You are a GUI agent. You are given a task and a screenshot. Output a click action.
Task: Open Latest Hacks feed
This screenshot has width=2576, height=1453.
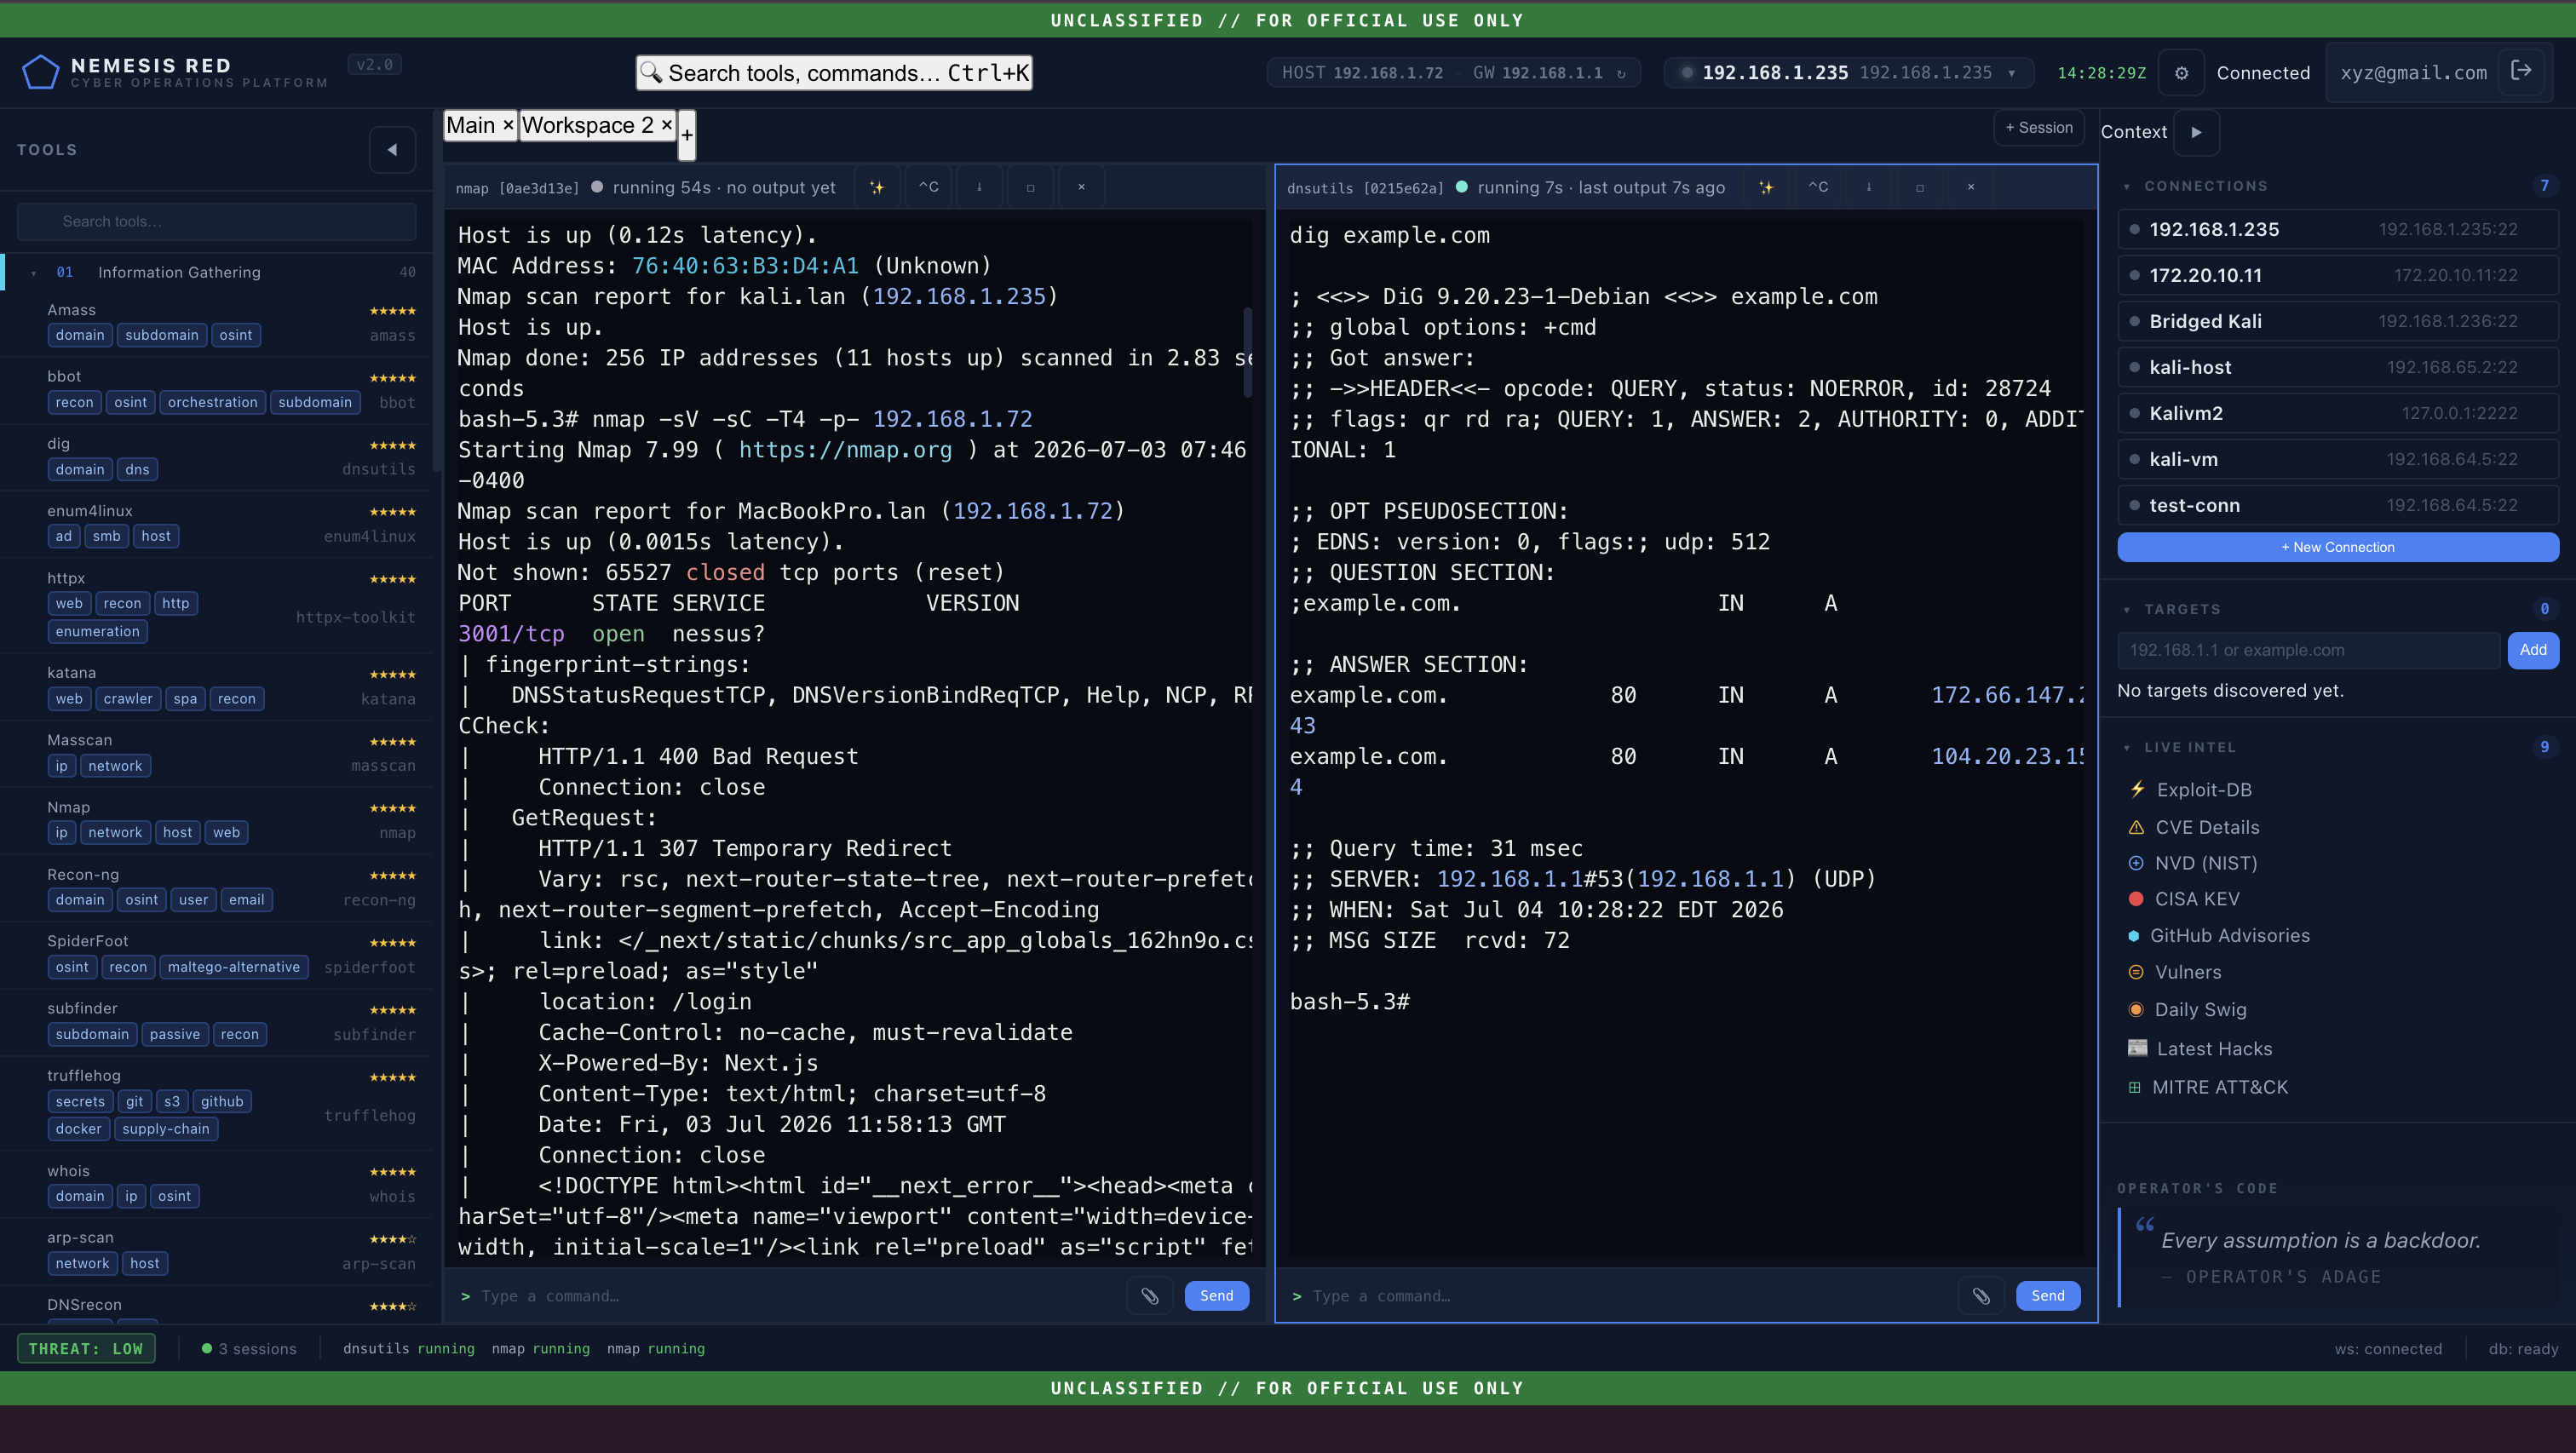pyautogui.click(x=2214, y=1049)
